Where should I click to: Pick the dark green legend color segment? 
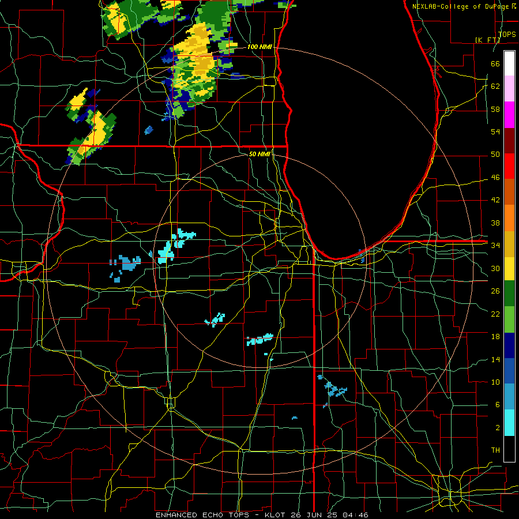pos(509,294)
